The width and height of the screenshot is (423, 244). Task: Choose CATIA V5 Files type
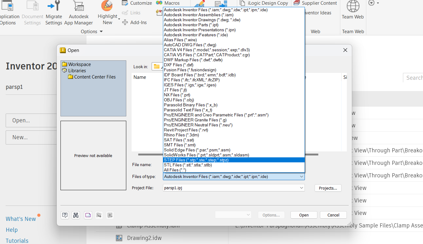click(234, 55)
